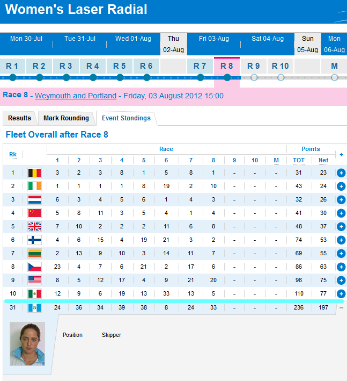Image resolution: width=347 pixels, height=381 pixels.
Task: Open the Results tab
Action: pos(19,118)
